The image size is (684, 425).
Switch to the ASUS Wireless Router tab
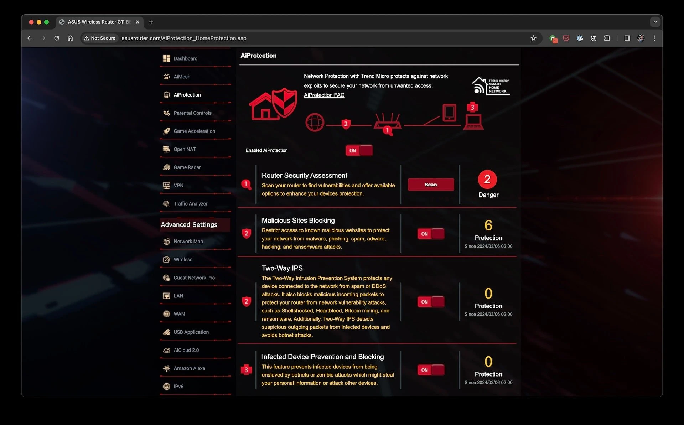[x=99, y=22]
